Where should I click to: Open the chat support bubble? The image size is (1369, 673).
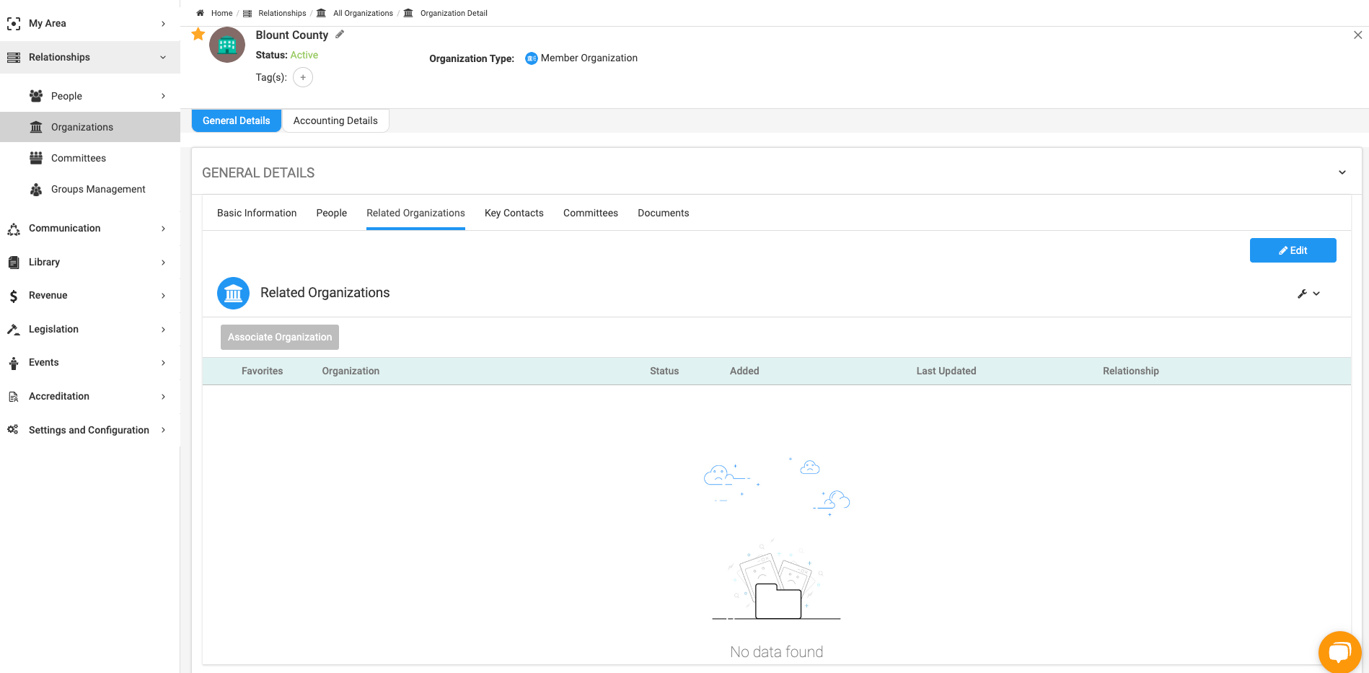tap(1339, 652)
